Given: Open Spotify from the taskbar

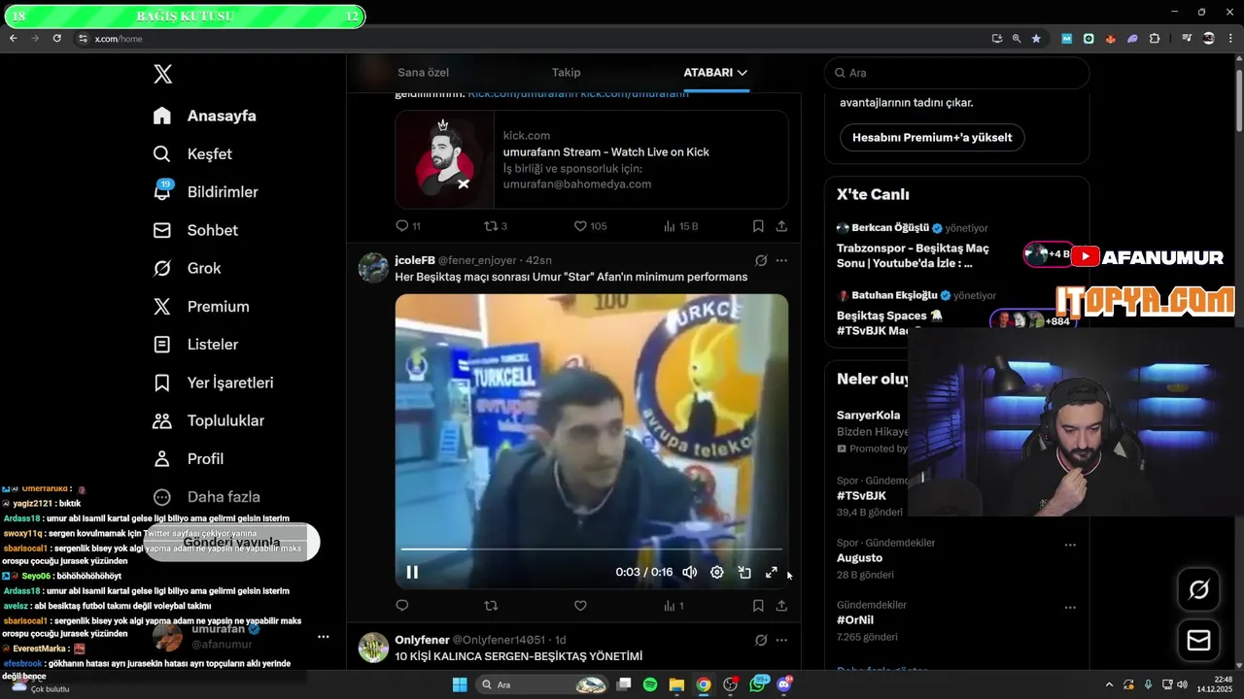Looking at the screenshot, I should pos(650,684).
